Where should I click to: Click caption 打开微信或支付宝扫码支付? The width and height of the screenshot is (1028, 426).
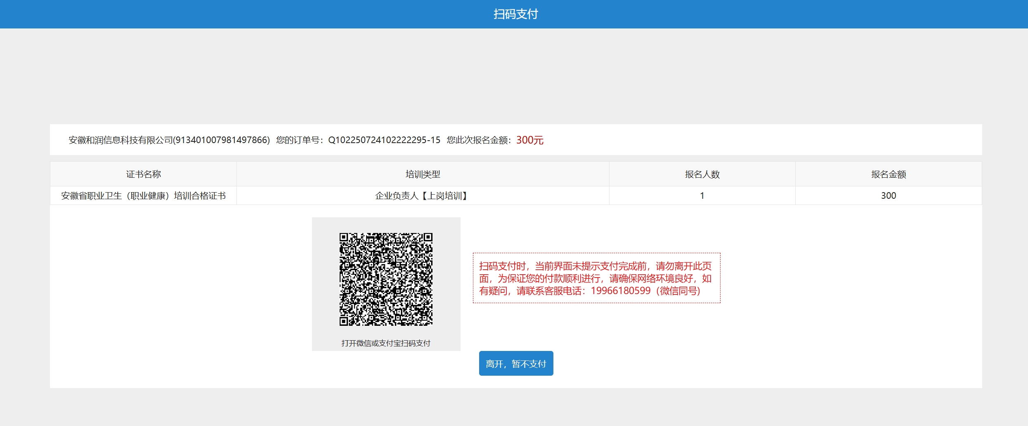(386, 343)
